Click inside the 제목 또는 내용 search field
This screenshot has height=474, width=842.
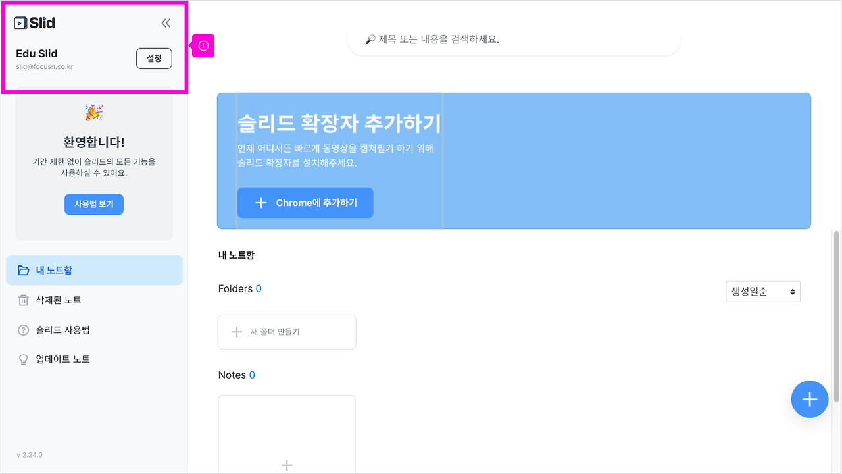[513, 40]
